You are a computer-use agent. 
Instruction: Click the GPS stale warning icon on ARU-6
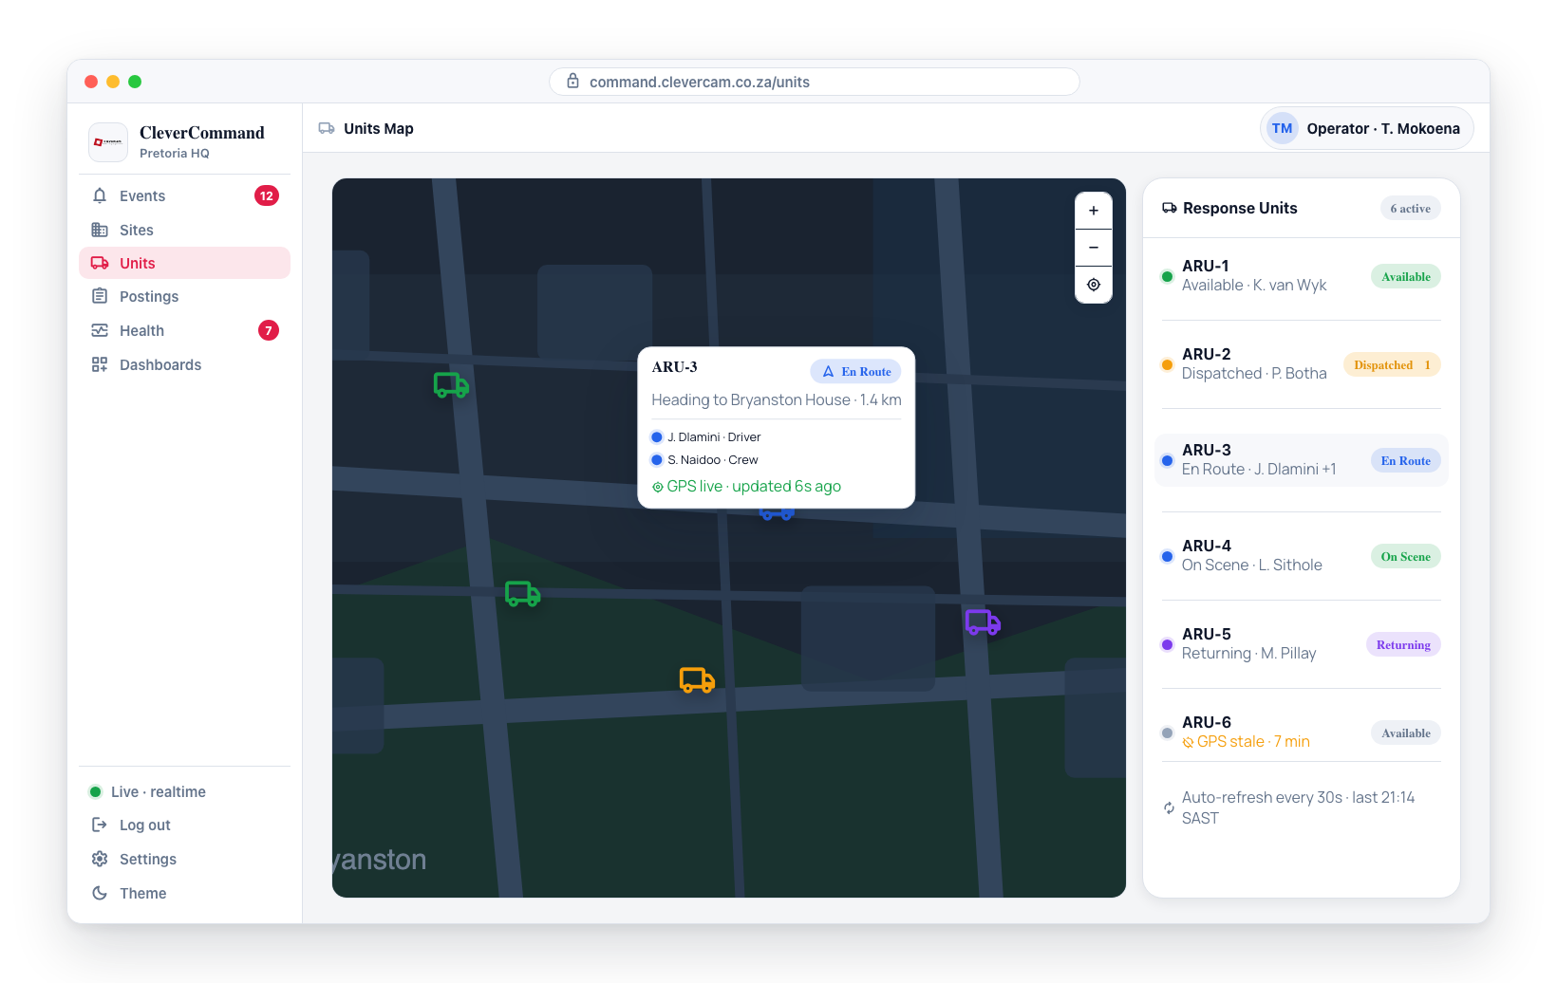pyautogui.click(x=1188, y=742)
